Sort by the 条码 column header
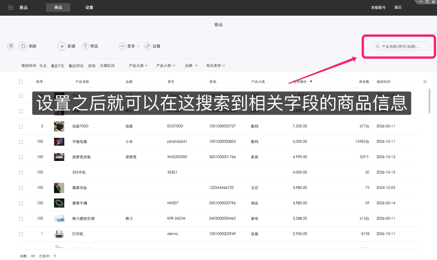Image resolution: width=437 pixels, height=260 pixels. click(213, 82)
